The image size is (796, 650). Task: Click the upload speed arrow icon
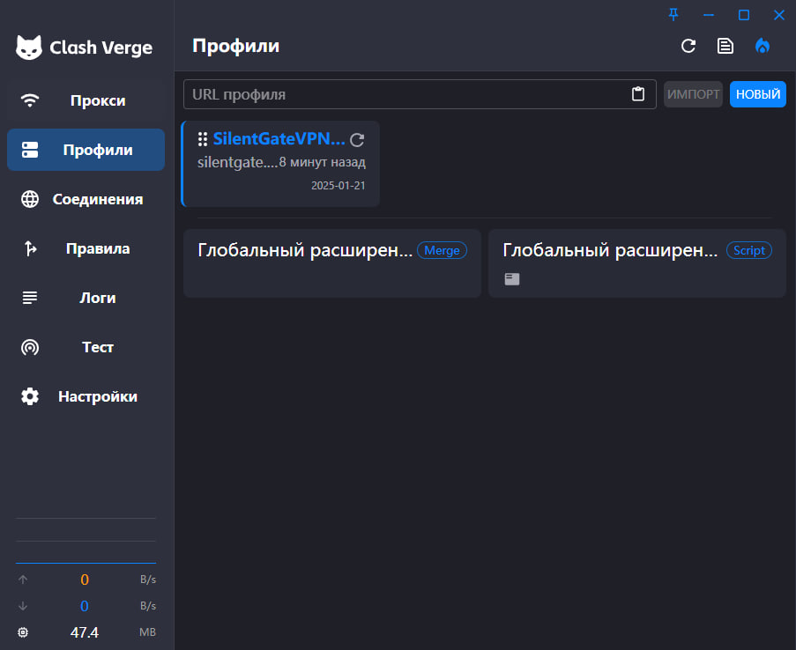tap(23, 580)
